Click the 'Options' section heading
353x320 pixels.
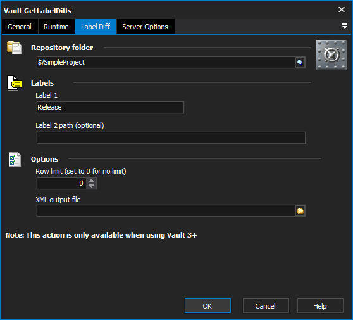pyautogui.click(x=44, y=159)
